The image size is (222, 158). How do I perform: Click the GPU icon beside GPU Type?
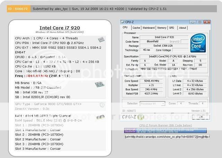[102, 105]
